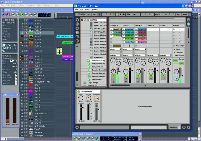
Task: Open the Options menu in the Live window
Action: point(94,10)
